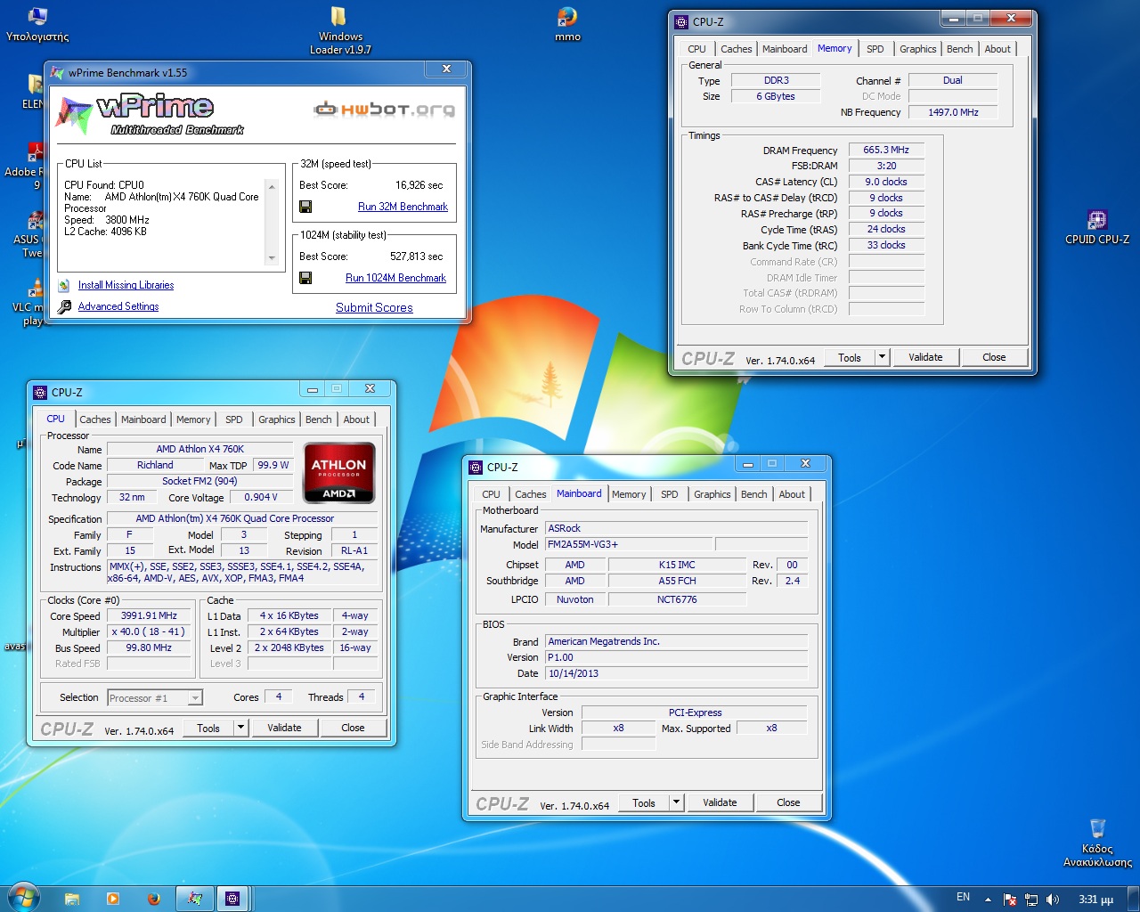Open the mmo Firefox shortcut on desktop
This screenshot has height=912, width=1140.
(567, 24)
